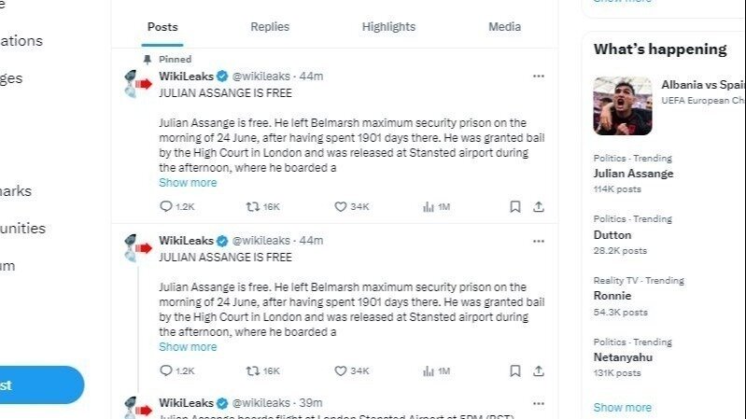
Task: Share the second WikiLeaks post
Action: click(x=539, y=370)
